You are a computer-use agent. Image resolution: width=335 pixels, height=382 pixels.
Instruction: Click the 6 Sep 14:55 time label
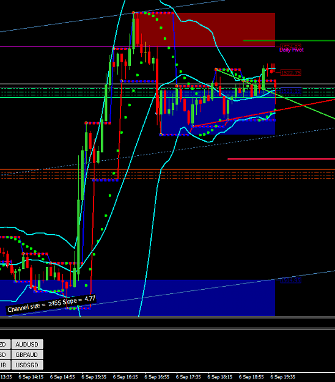[62, 377]
